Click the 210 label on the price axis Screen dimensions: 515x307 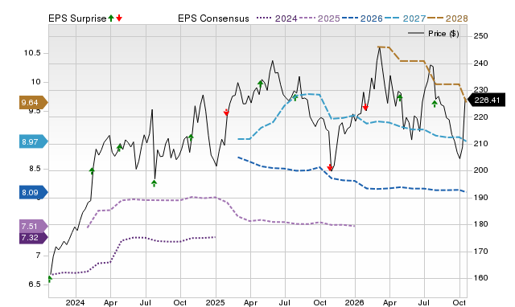481,143
